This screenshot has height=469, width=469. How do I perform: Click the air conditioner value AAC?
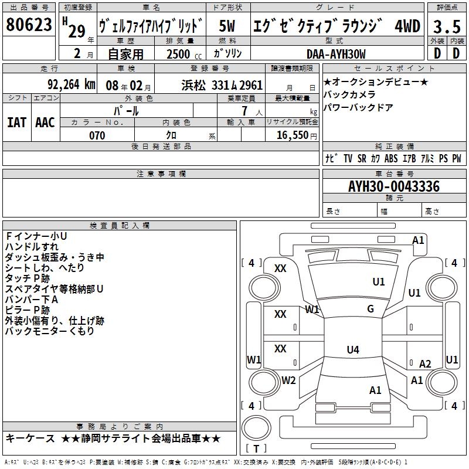click(45, 123)
